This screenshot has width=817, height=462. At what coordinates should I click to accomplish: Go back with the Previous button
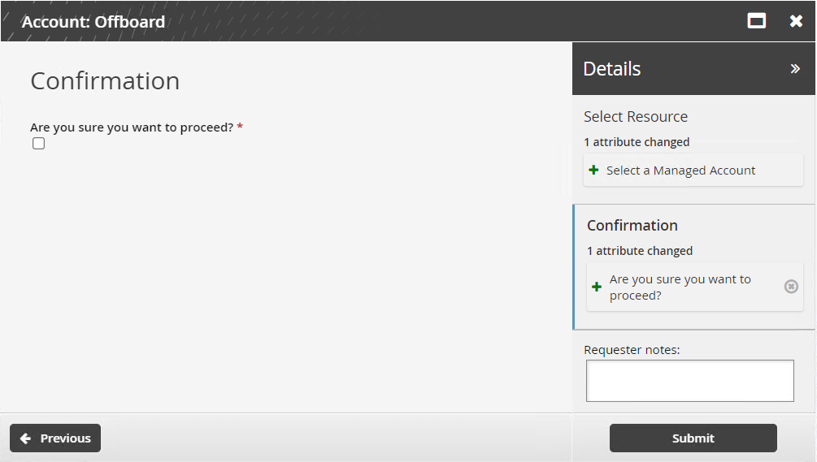click(55, 438)
